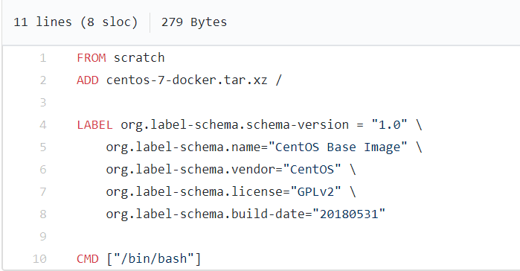Click the CMD keyword

[88, 259]
